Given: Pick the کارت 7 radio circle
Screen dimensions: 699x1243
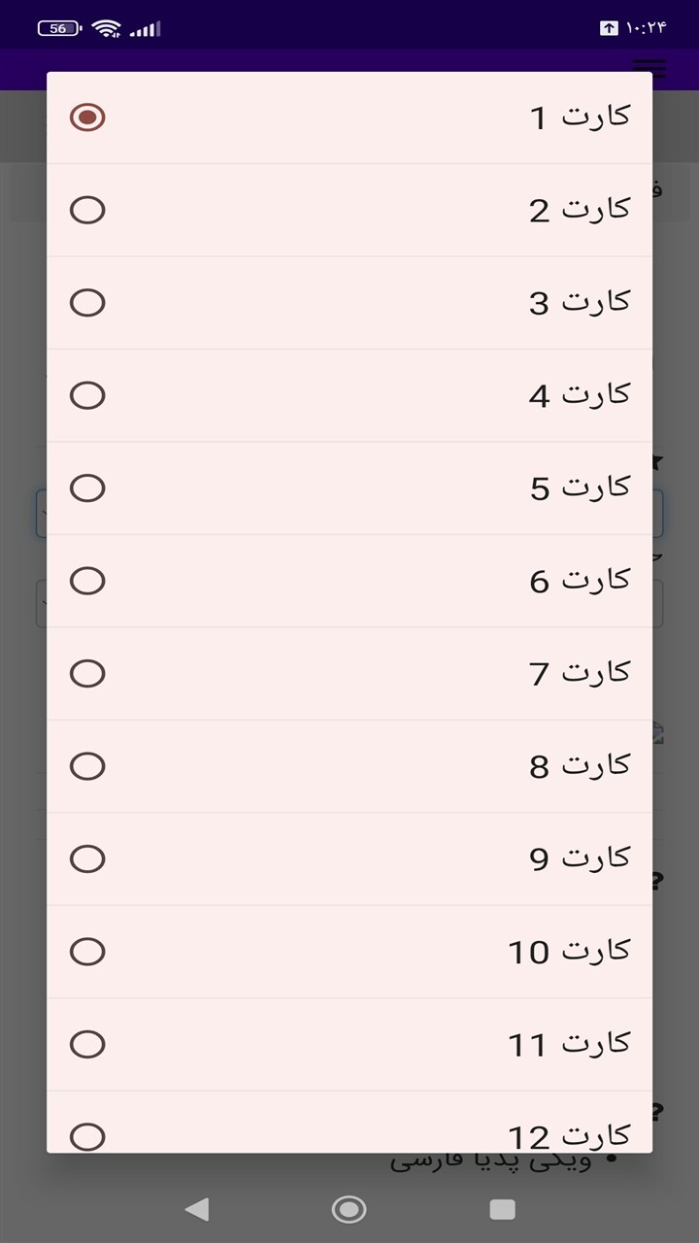Looking at the screenshot, I should [x=87, y=673].
